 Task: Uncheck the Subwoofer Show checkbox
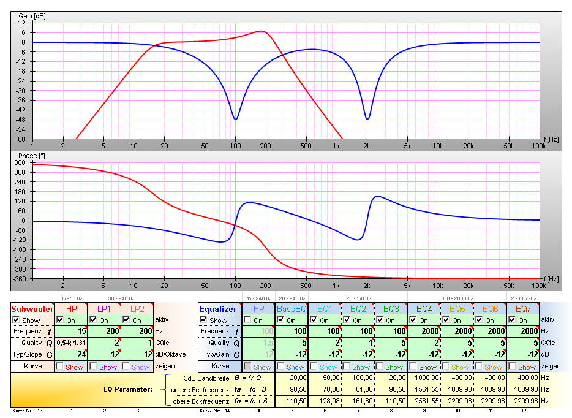coord(17,320)
